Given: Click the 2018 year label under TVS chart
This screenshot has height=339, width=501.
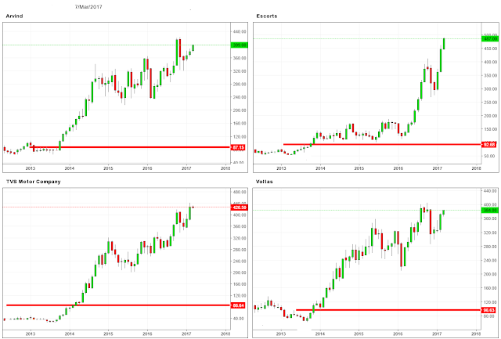Looking at the screenshot, I should click(x=225, y=334).
